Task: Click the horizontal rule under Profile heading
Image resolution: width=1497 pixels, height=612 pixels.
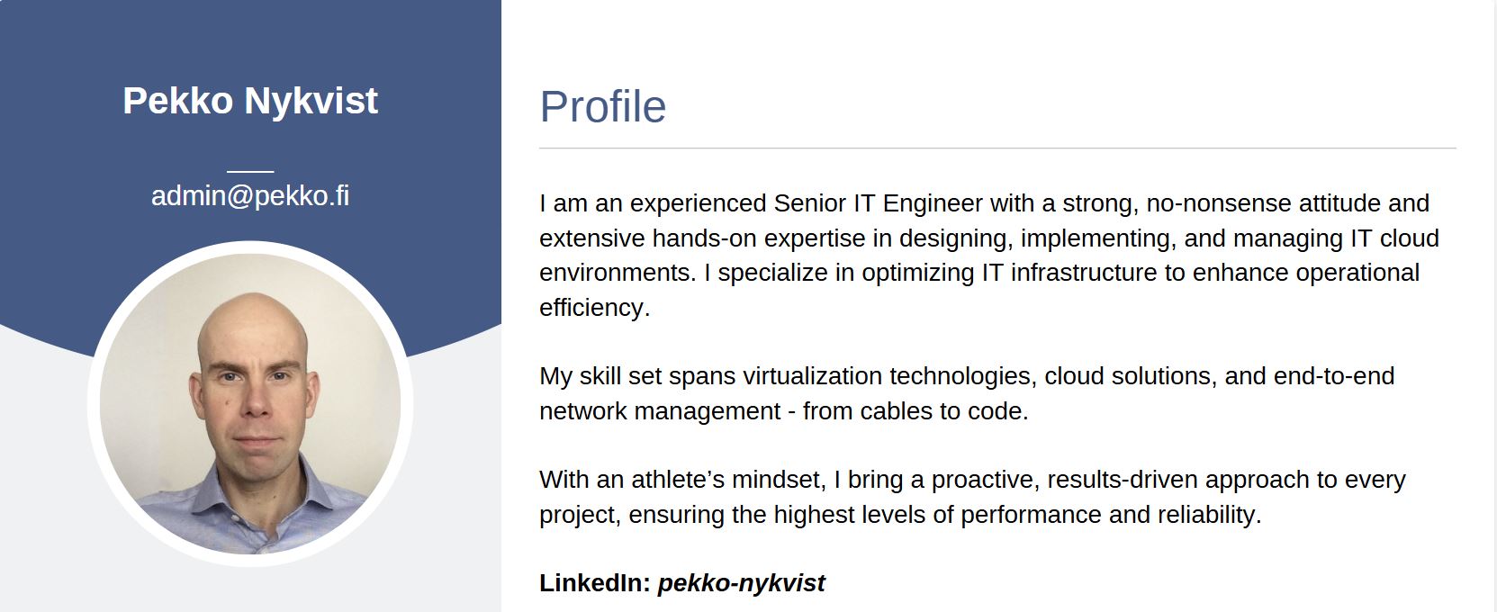Action: coord(996,148)
